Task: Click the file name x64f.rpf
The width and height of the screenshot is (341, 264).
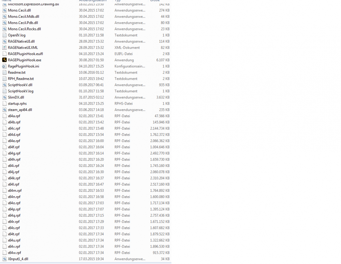Action: coord(14,147)
